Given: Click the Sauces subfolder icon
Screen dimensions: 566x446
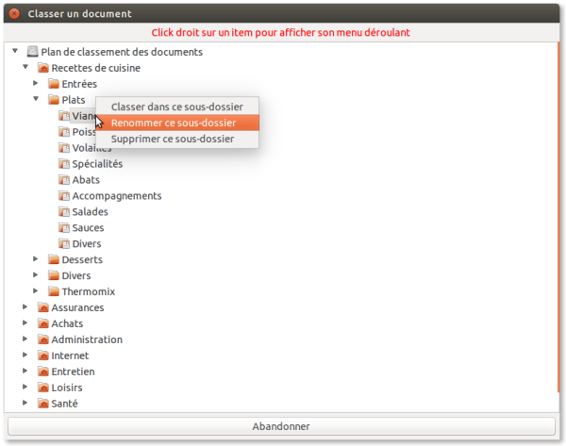Looking at the screenshot, I should (x=64, y=228).
